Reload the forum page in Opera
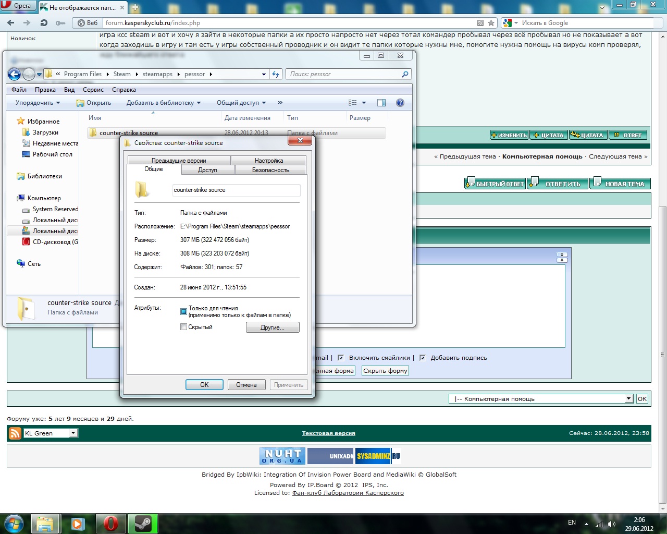The height and width of the screenshot is (534, 667). [44, 23]
